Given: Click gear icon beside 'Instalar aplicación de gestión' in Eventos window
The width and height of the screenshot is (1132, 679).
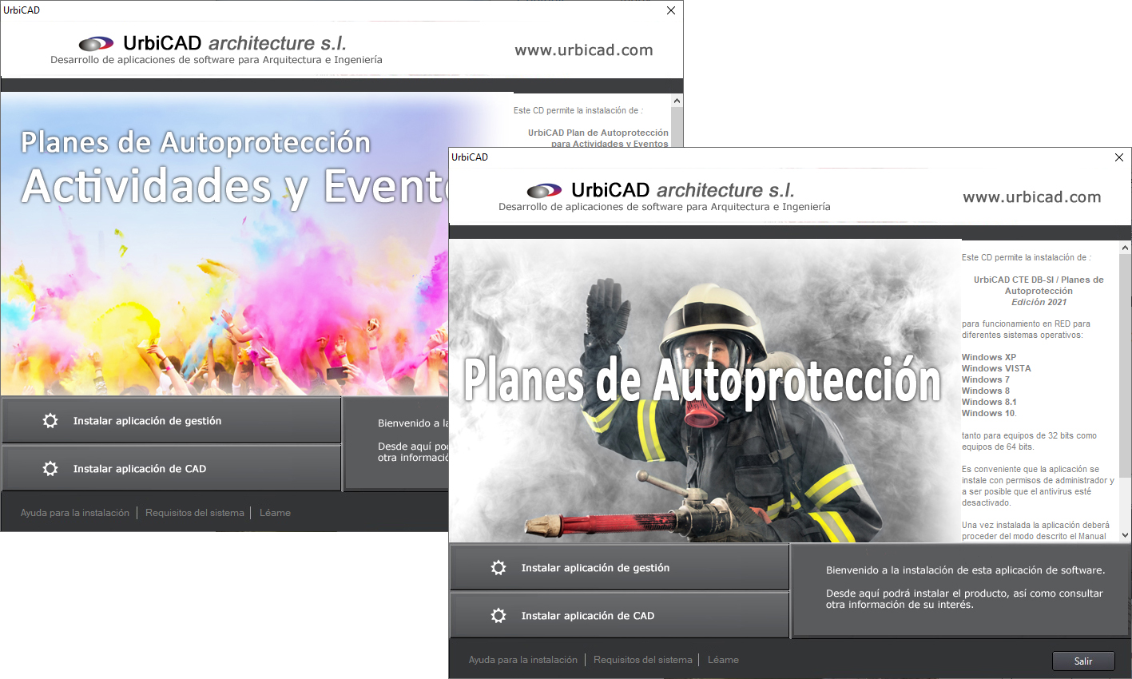Looking at the screenshot, I should pos(50,421).
